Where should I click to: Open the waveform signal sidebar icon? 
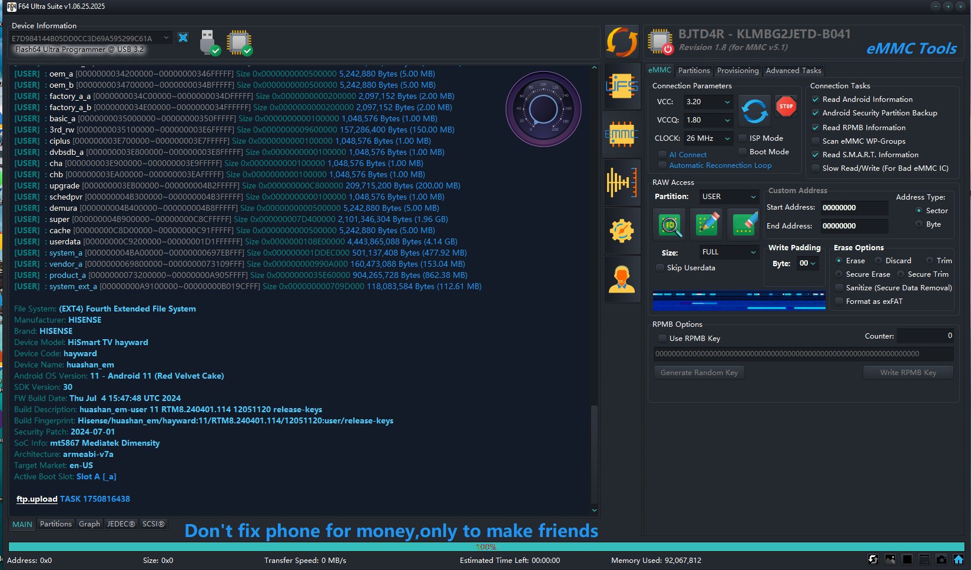pyautogui.click(x=622, y=183)
